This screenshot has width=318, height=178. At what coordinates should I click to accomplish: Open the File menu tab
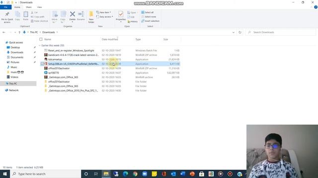point(5,7)
